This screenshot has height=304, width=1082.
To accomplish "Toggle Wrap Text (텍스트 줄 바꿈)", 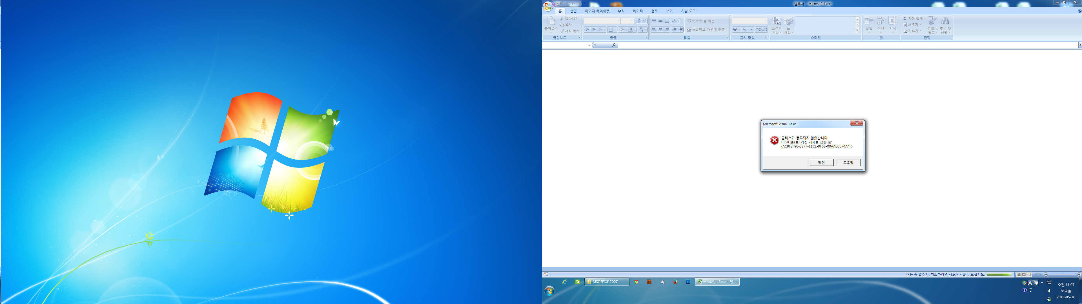I will [x=700, y=21].
